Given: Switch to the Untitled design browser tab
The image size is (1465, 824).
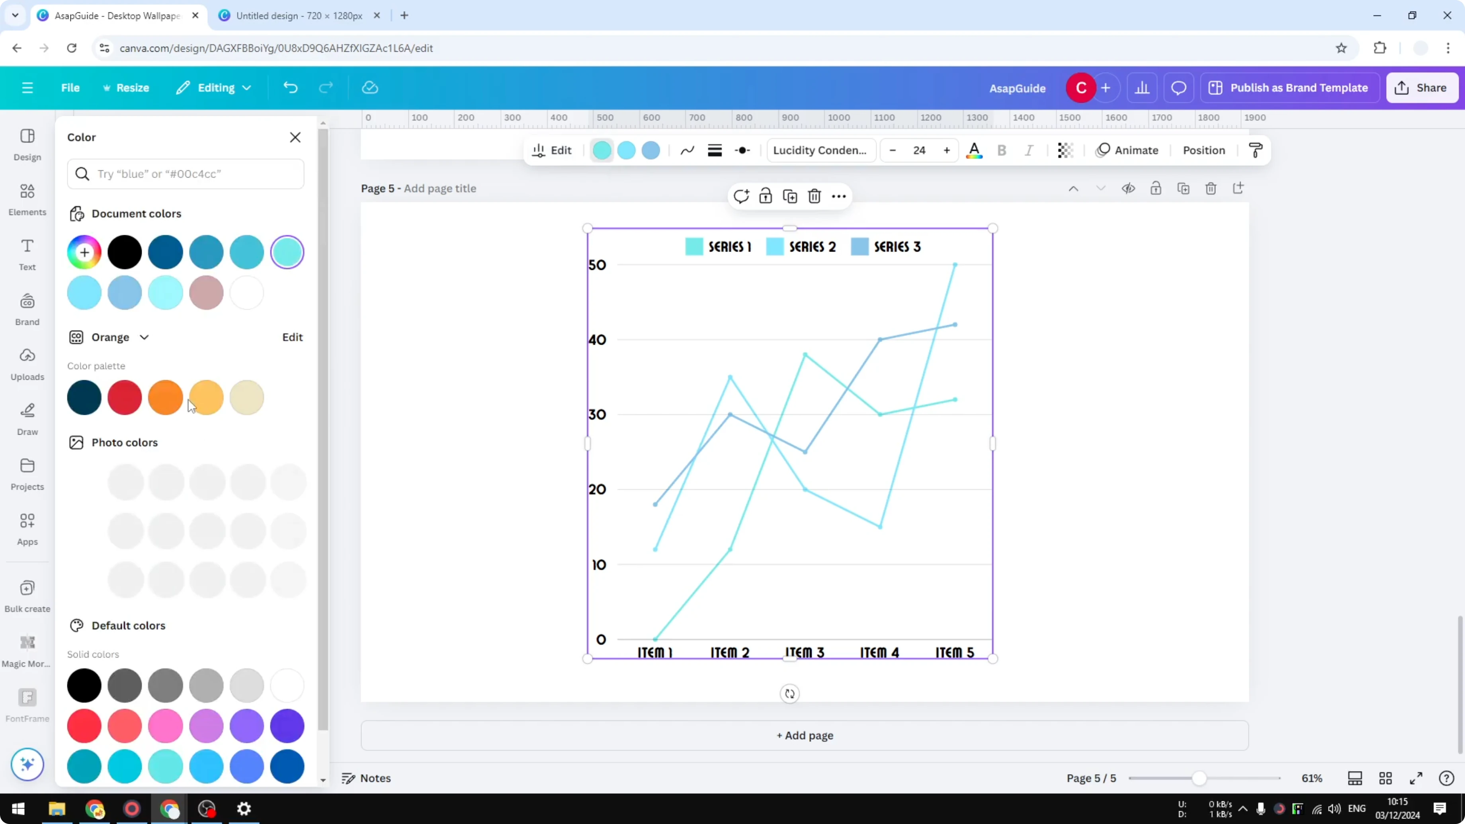Looking at the screenshot, I should coord(296,16).
